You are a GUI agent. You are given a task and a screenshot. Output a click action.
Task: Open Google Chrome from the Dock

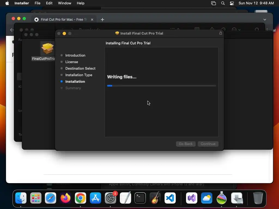coord(80,198)
